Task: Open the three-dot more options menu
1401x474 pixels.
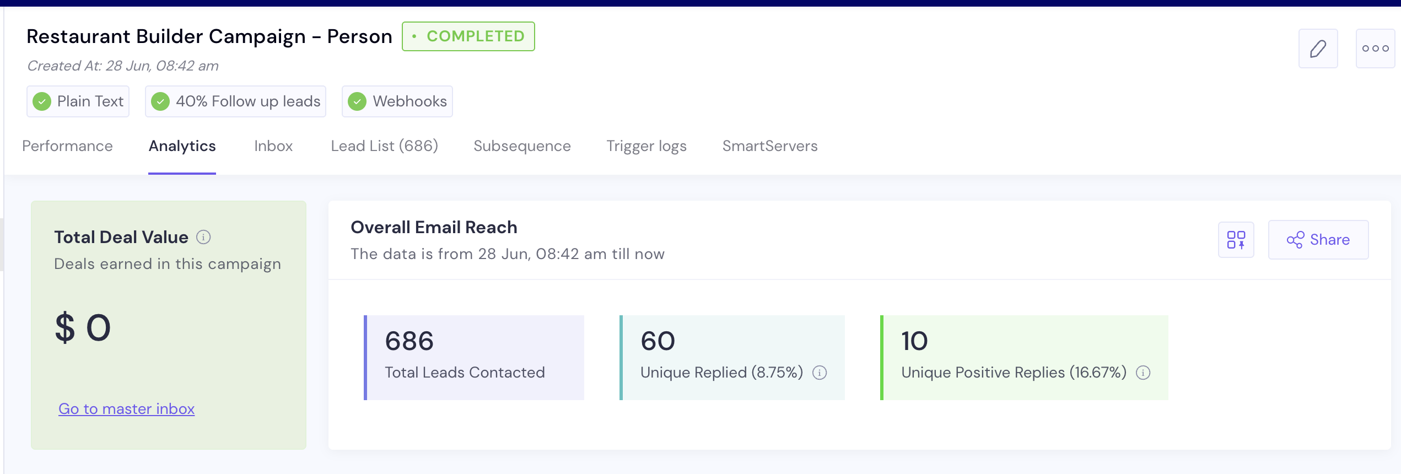Action: pyautogui.click(x=1375, y=49)
